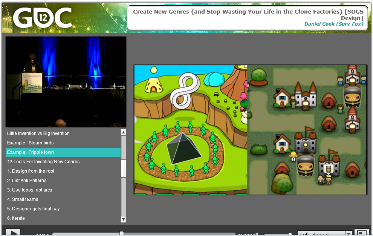Screen dimensions: 373x236
Task: Click the GDC 12 logo
Action: pyautogui.click(x=42, y=17)
